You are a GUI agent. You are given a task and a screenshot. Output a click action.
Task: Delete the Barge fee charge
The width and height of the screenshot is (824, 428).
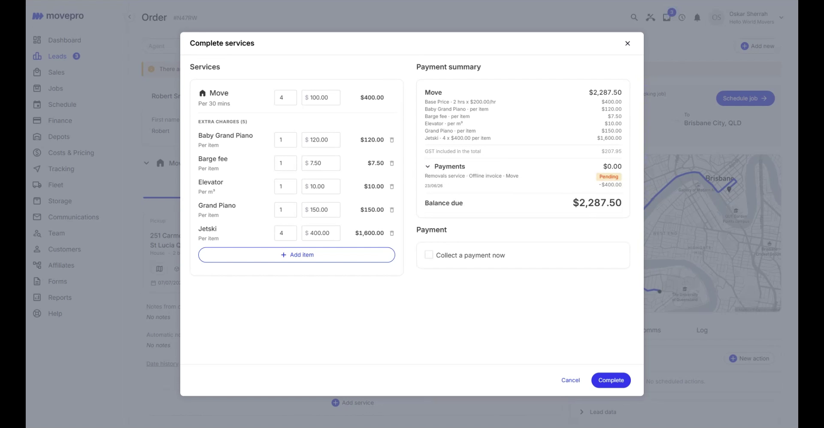[x=392, y=163]
